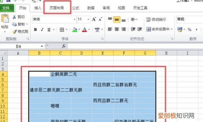Cut the selection with the scissors icon
Viewport: 203px width, 122px height.
point(14,17)
